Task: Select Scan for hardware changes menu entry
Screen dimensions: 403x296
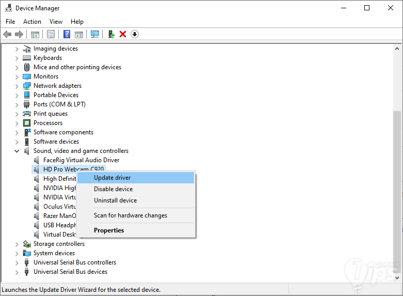Action: 136,215
